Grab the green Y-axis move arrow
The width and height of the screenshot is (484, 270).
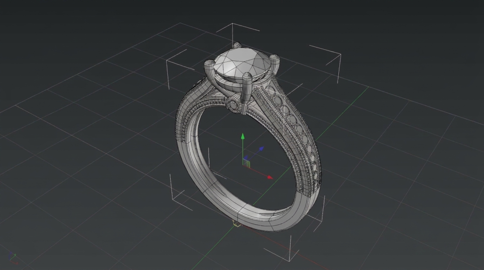tap(243, 136)
